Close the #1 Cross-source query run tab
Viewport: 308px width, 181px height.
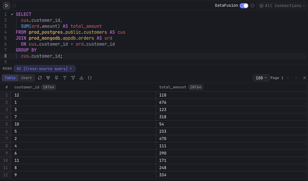(x=71, y=68)
